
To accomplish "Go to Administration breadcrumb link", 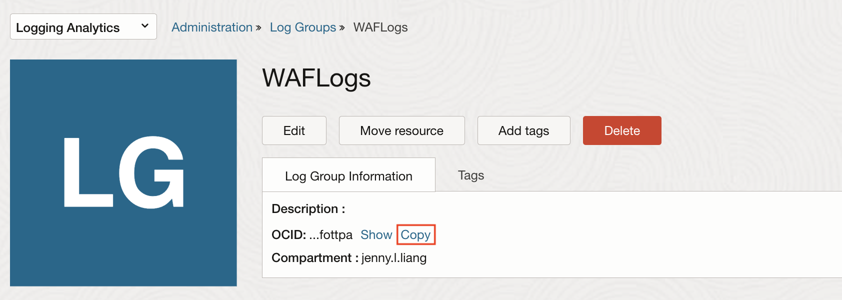I will [x=212, y=27].
